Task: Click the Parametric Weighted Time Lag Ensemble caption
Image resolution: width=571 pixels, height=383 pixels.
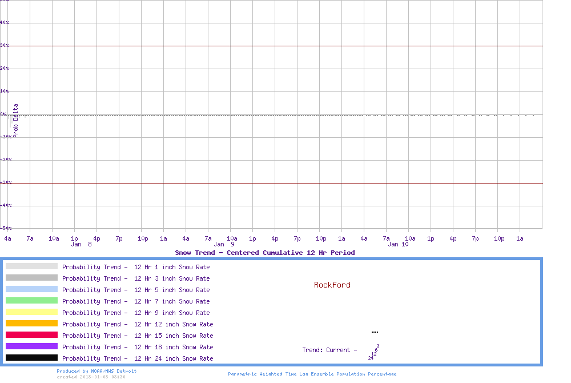Action: pos(312,374)
